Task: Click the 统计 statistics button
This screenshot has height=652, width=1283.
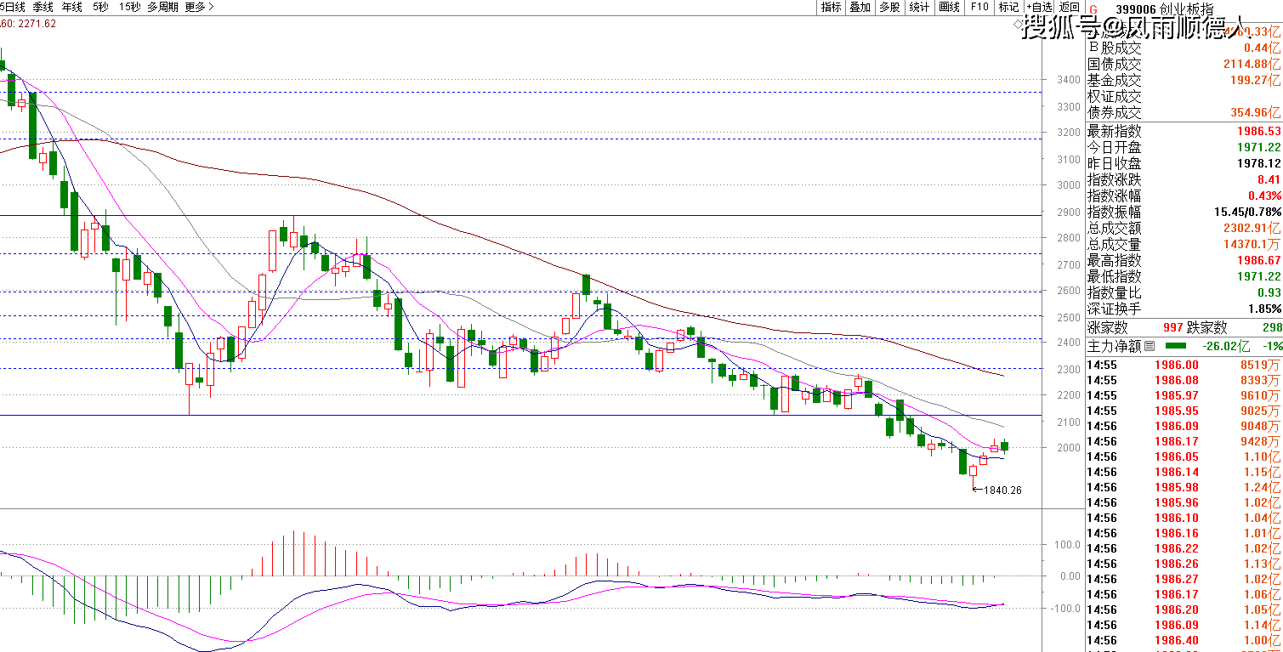Action: click(919, 7)
